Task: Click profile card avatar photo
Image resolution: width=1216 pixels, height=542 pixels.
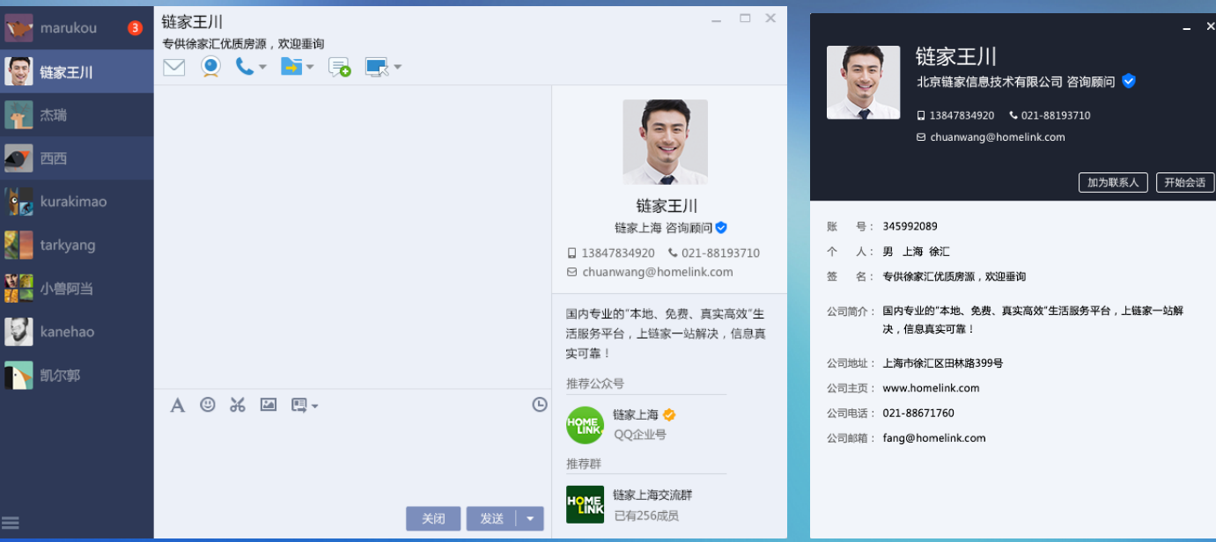Action: [x=863, y=82]
